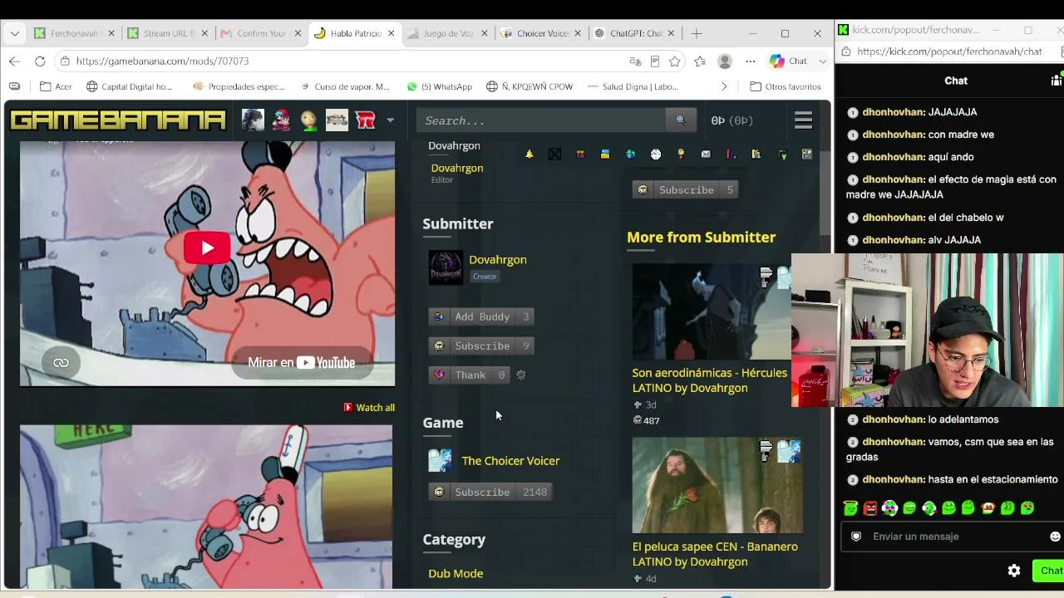Open the Kick chat users icon

coord(1057,81)
